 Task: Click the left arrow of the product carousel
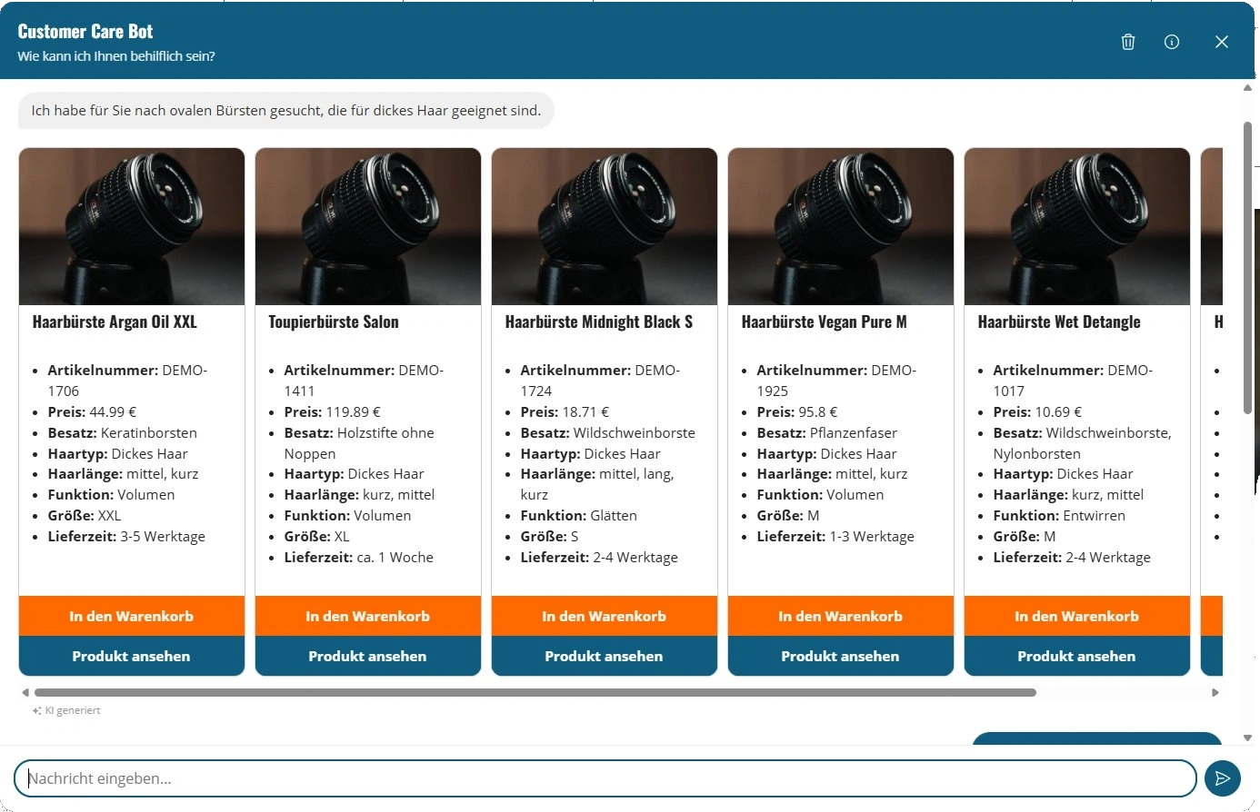[26, 692]
